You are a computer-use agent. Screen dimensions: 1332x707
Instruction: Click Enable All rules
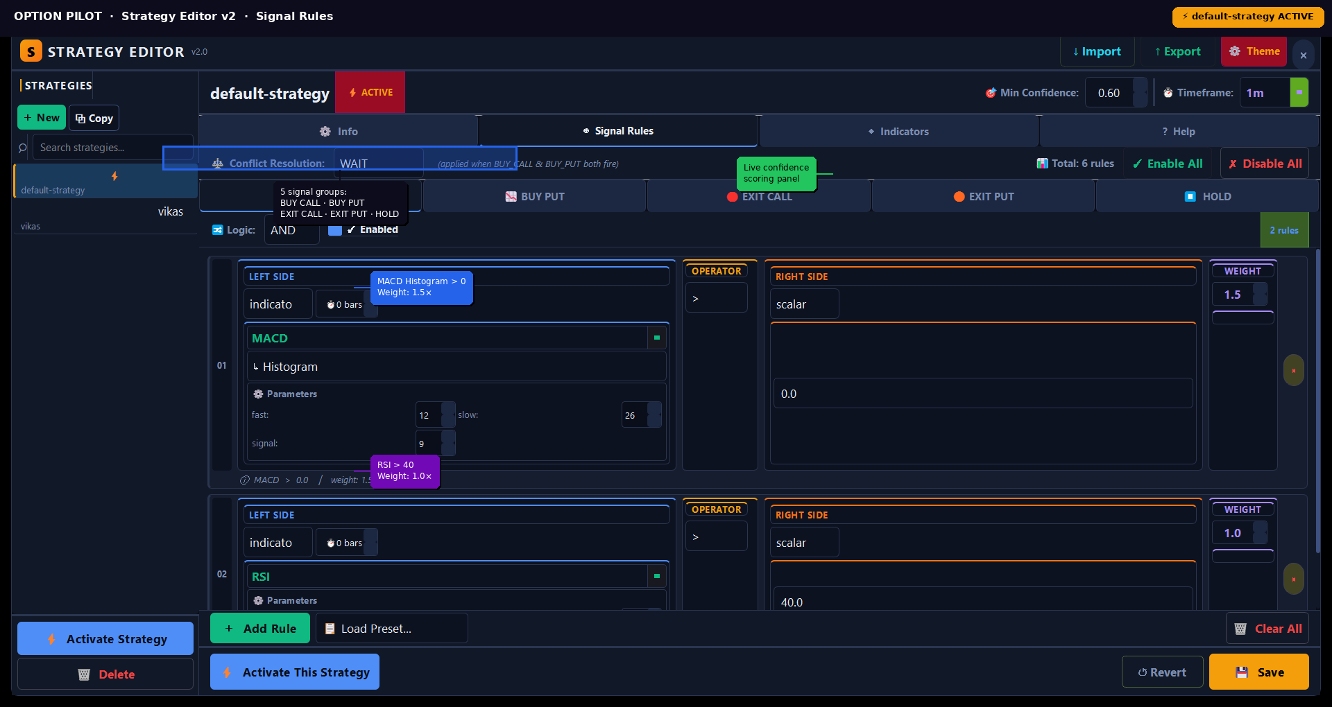(1168, 164)
